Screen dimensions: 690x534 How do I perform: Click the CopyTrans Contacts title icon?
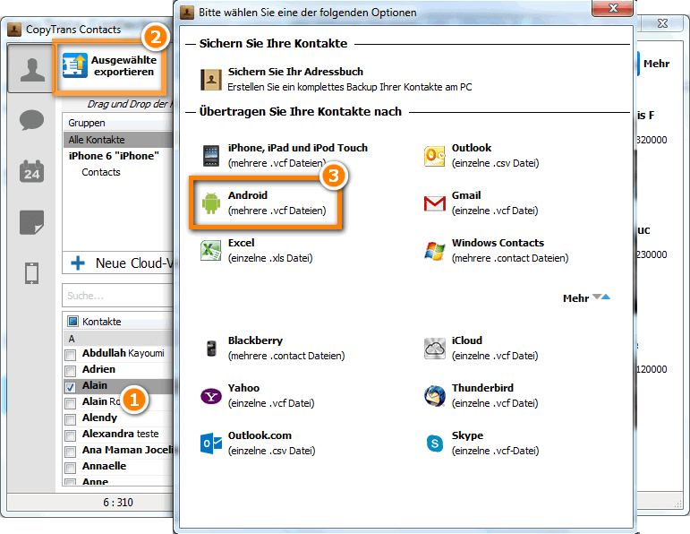14,30
